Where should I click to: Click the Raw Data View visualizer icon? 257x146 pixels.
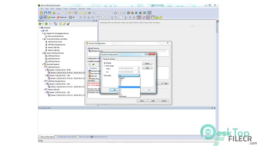point(90,73)
